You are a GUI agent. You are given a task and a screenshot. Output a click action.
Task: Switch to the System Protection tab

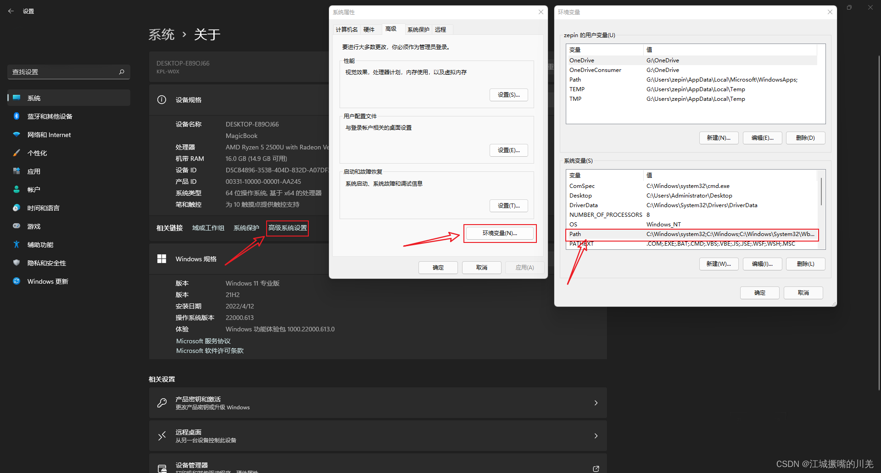click(x=418, y=30)
